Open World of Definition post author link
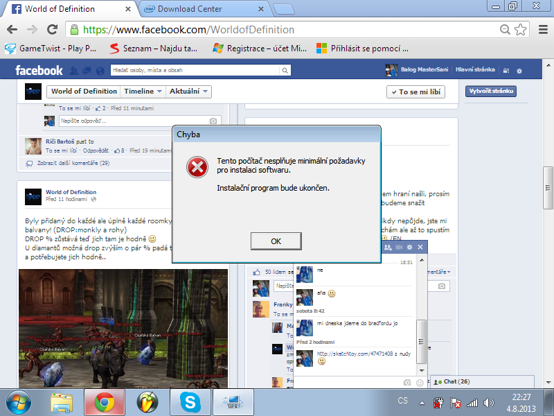This screenshot has width=554, height=416. pyautogui.click(x=71, y=192)
